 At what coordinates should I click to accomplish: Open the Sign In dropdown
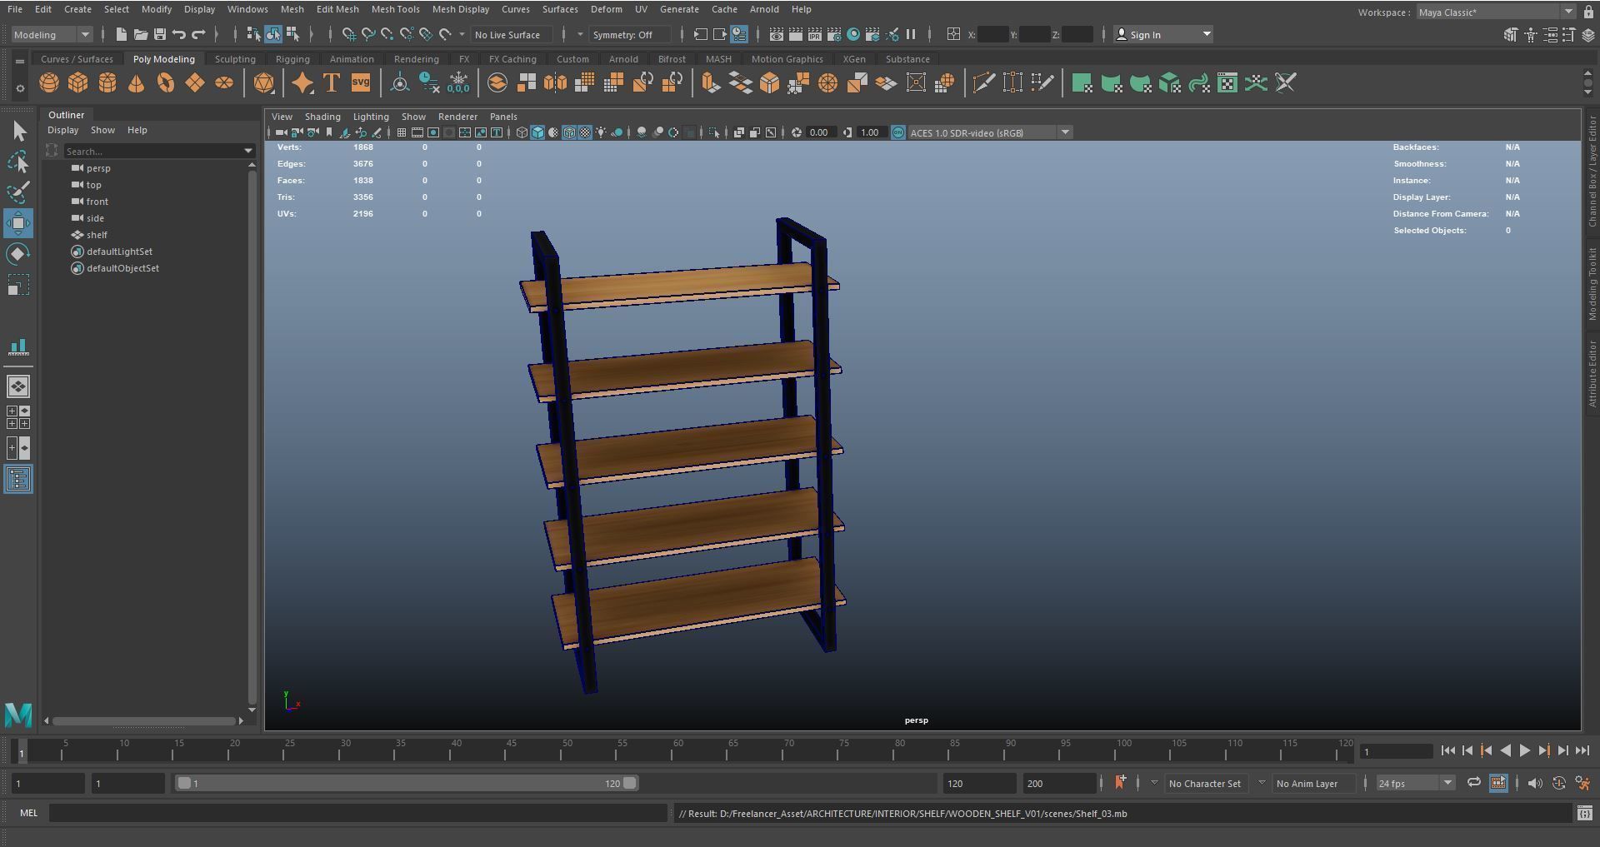pos(1163,34)
